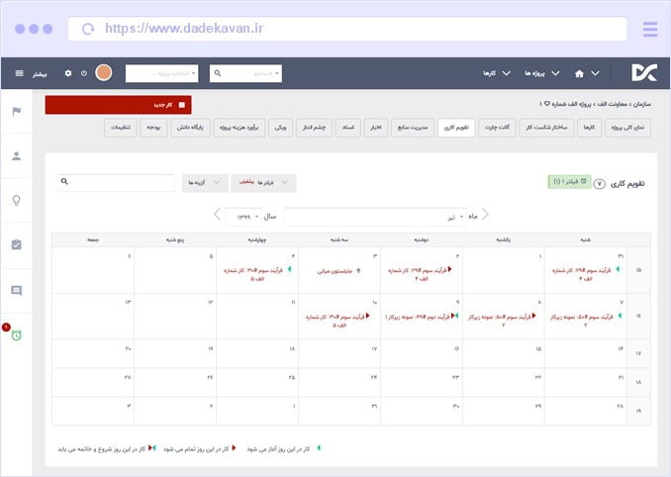This screenshot has width=671, height=477.
Task: Select the day 17 calendar cell
Action: point(339,354)
